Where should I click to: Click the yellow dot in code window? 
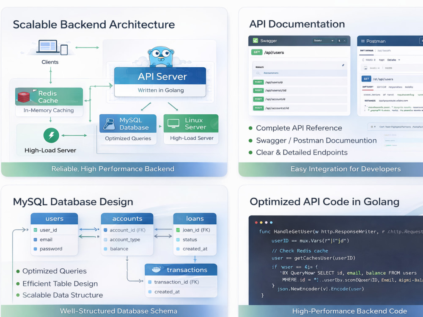click(x=261, y=223)
